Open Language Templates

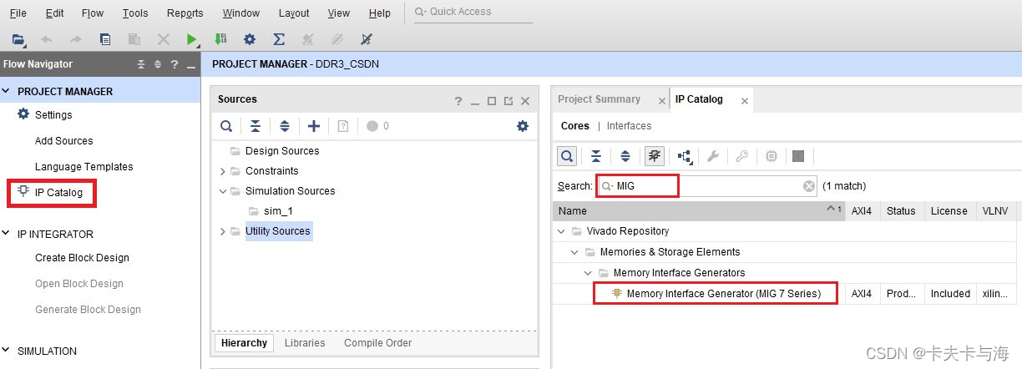(x=83, y=167)
